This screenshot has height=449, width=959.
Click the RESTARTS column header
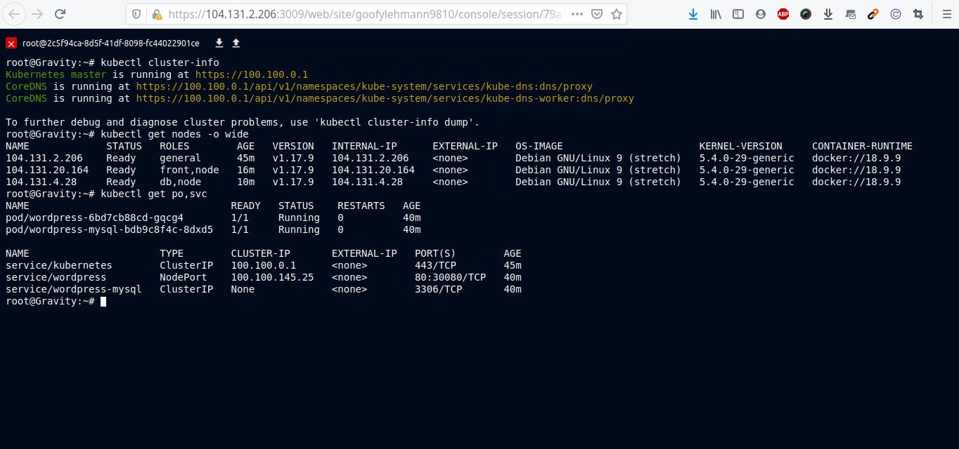click(361, 206)
